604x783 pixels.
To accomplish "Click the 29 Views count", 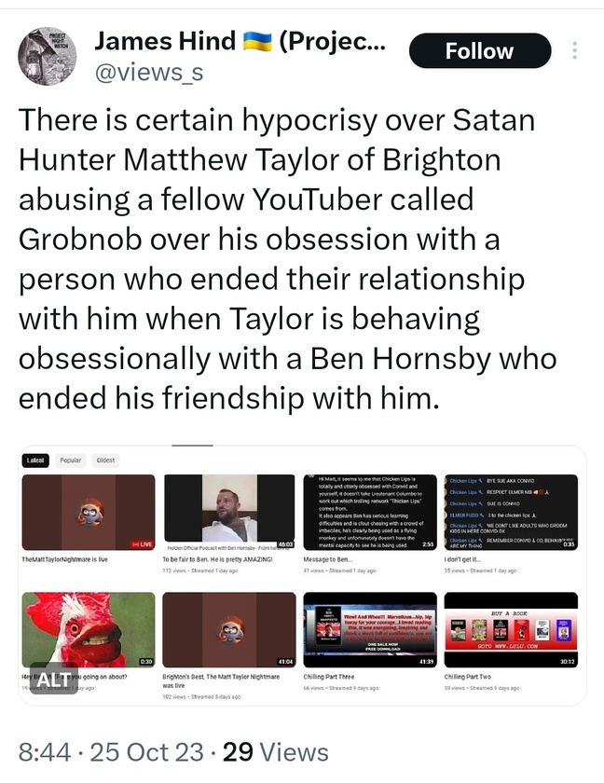I will [276, 752].
